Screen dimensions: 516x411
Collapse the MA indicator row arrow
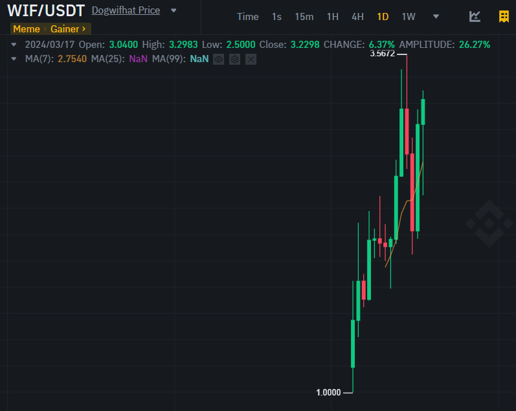(14, 59)
